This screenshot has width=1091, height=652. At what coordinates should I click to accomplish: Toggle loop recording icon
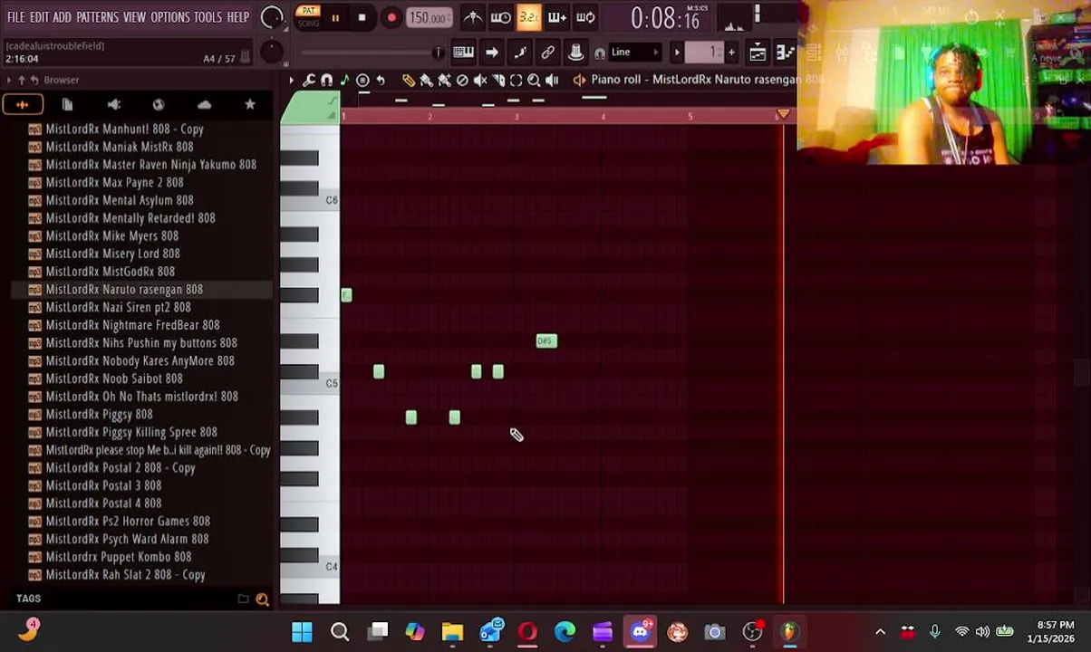[585, 17]
